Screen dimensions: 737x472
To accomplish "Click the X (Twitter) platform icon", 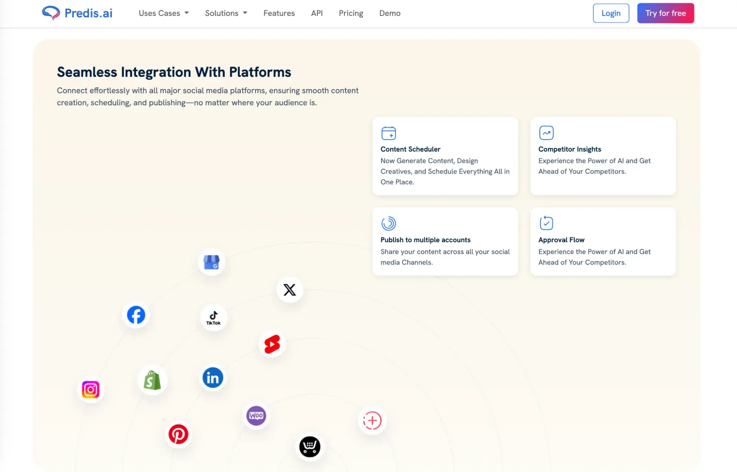I will [x=290, y=290].
